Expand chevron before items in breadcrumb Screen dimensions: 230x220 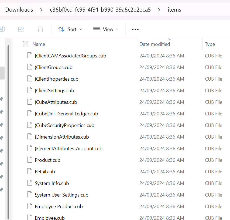click(159, 10)
